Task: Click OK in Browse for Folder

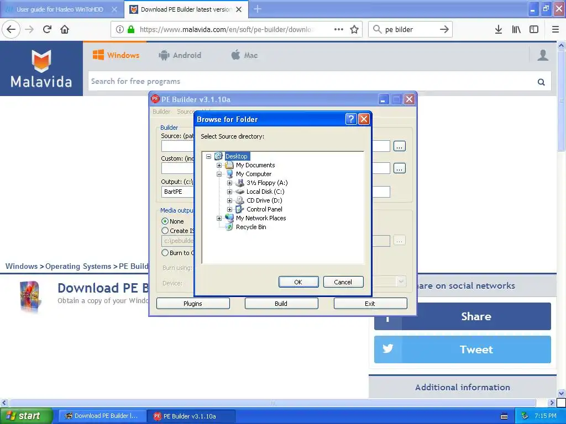Action: [298, 282]
